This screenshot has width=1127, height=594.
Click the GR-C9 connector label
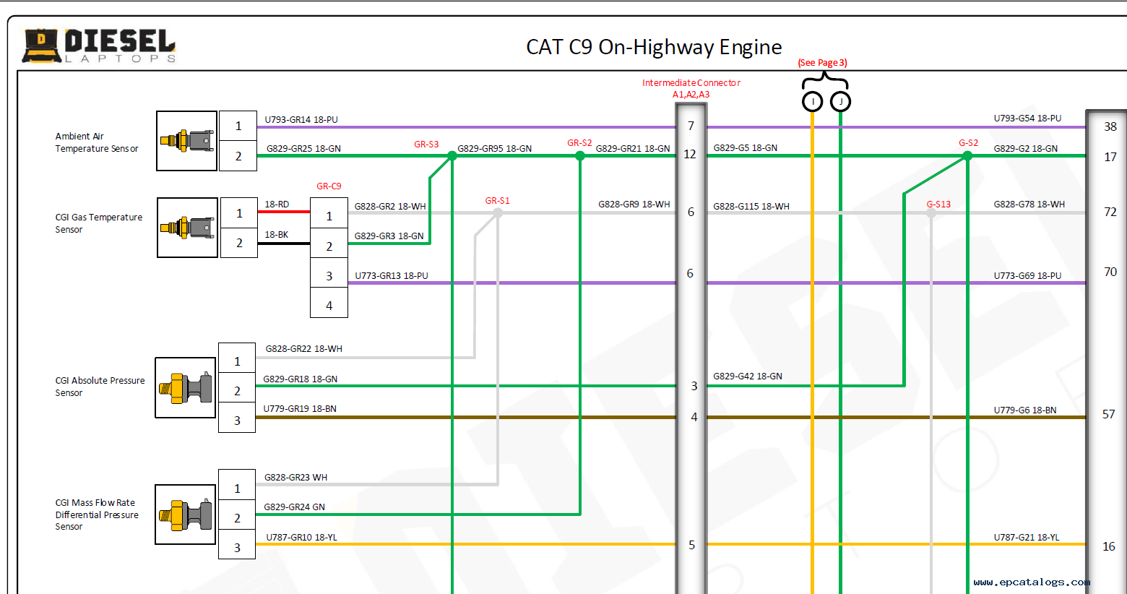click(329, 186)
